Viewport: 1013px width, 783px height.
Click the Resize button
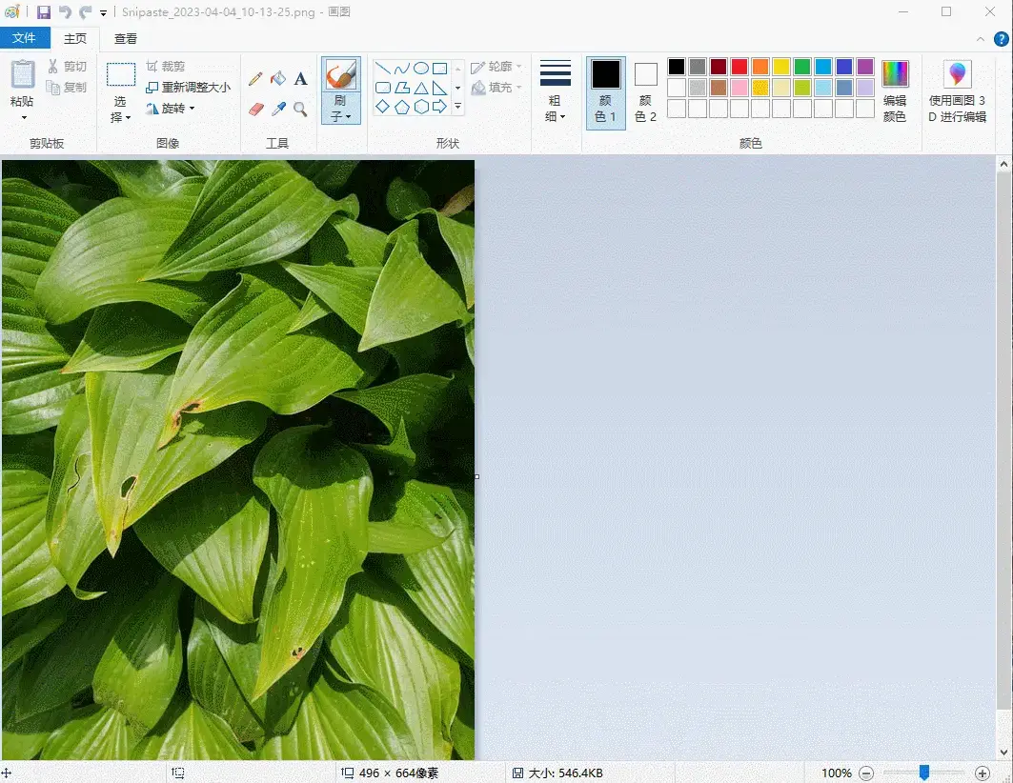189,87
